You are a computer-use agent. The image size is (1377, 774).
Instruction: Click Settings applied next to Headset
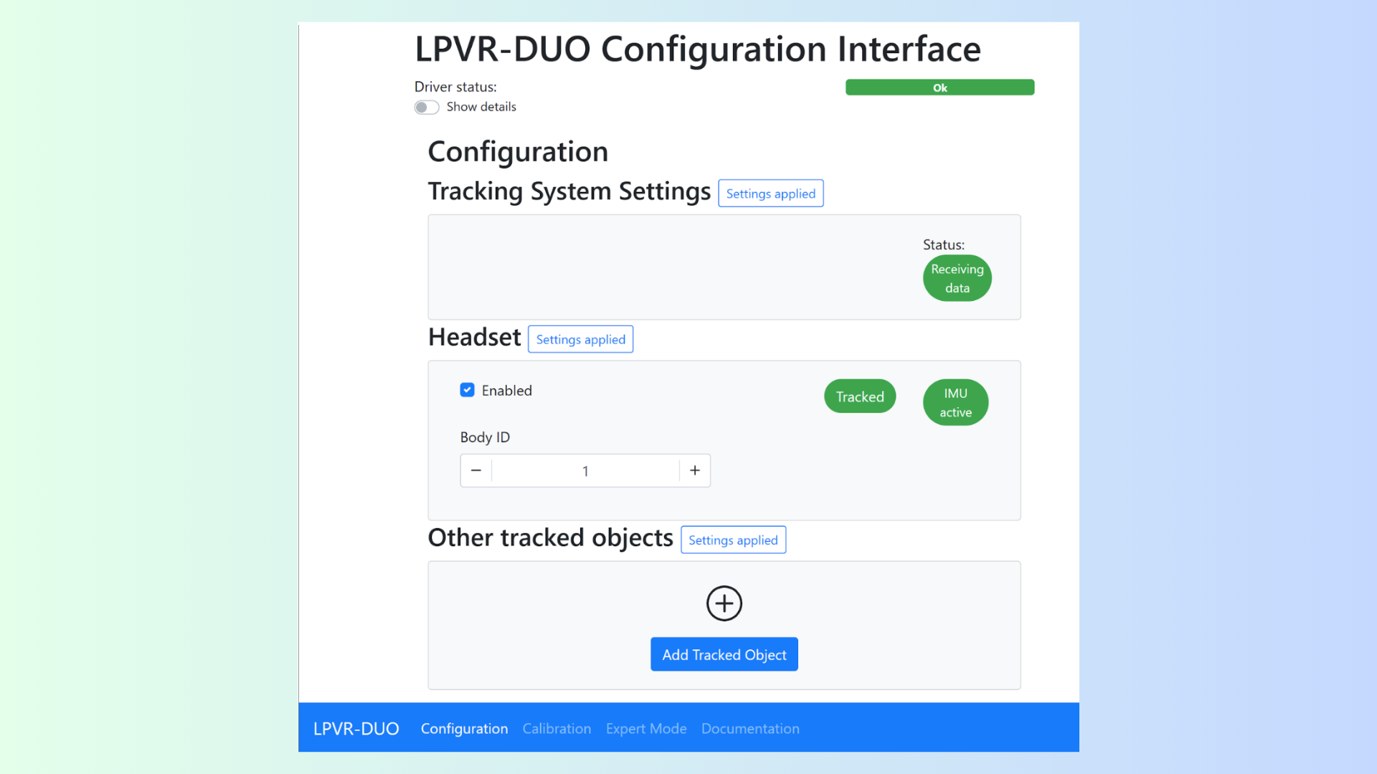[x=581, y=339]
